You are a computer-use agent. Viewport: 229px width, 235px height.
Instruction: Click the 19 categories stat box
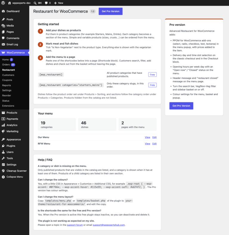click(x=57, y=124)
